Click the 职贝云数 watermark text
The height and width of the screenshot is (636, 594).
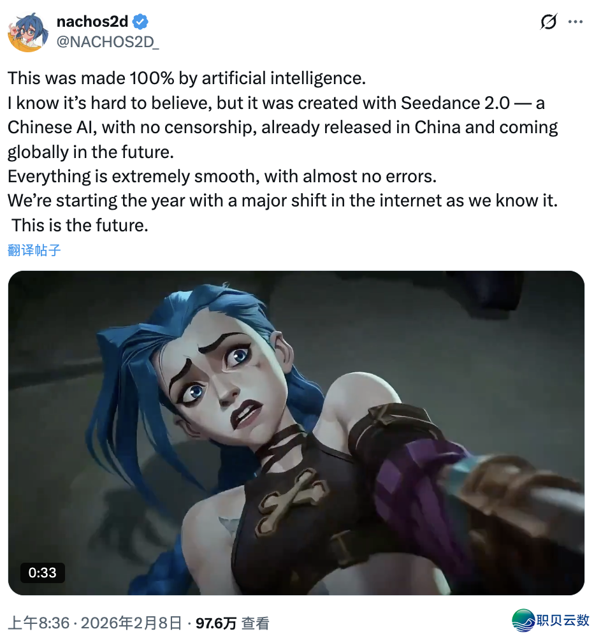[563, 620]
